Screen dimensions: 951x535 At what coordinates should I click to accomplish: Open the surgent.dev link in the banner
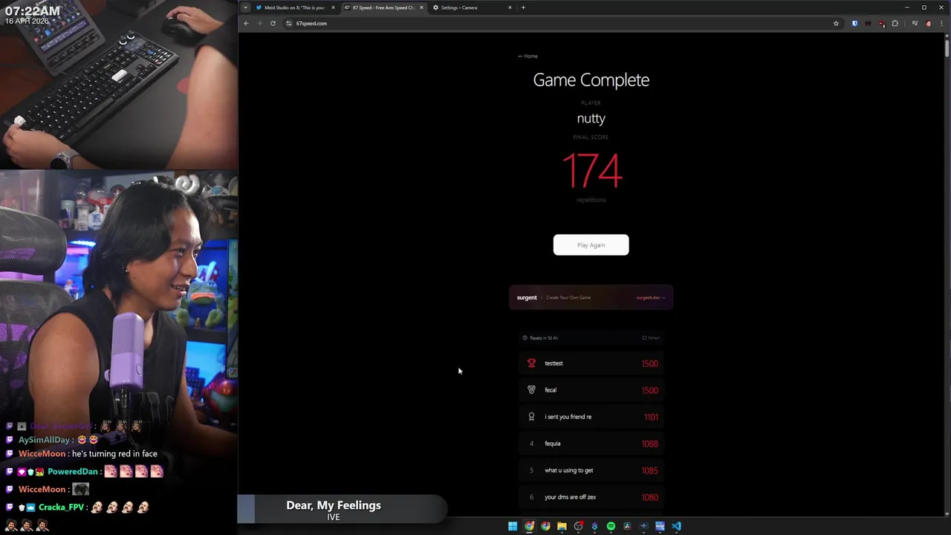tap(650, 298)
